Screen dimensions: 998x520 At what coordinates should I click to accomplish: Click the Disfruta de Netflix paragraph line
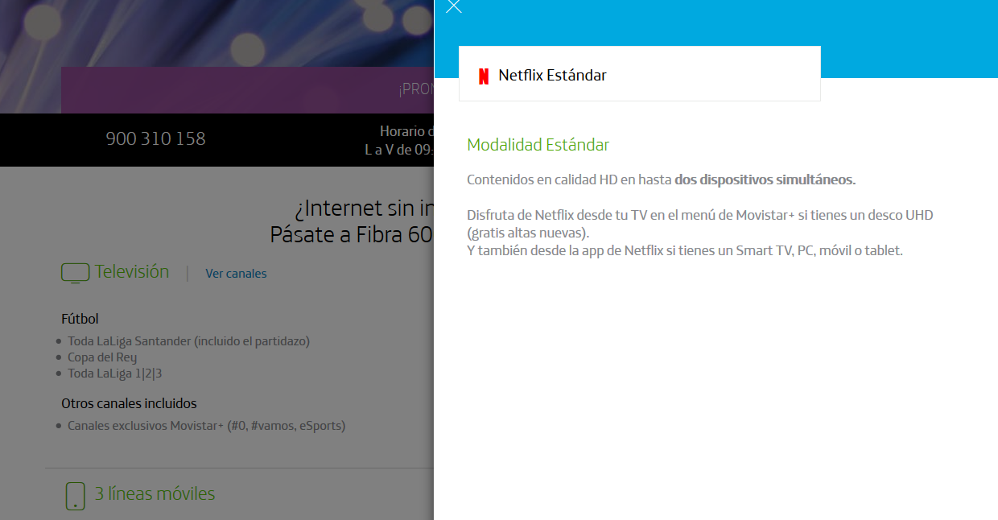(x=700, y=216)
